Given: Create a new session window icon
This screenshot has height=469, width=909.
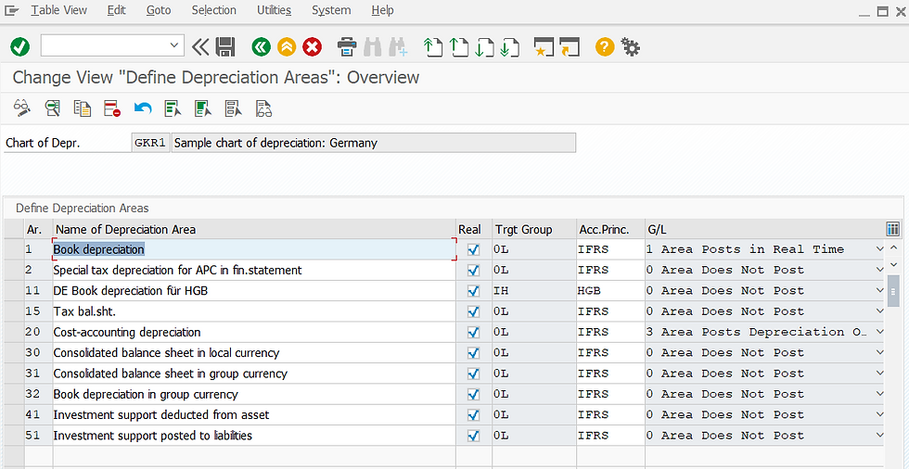Looking at the screenshot, I should point(544,46).
